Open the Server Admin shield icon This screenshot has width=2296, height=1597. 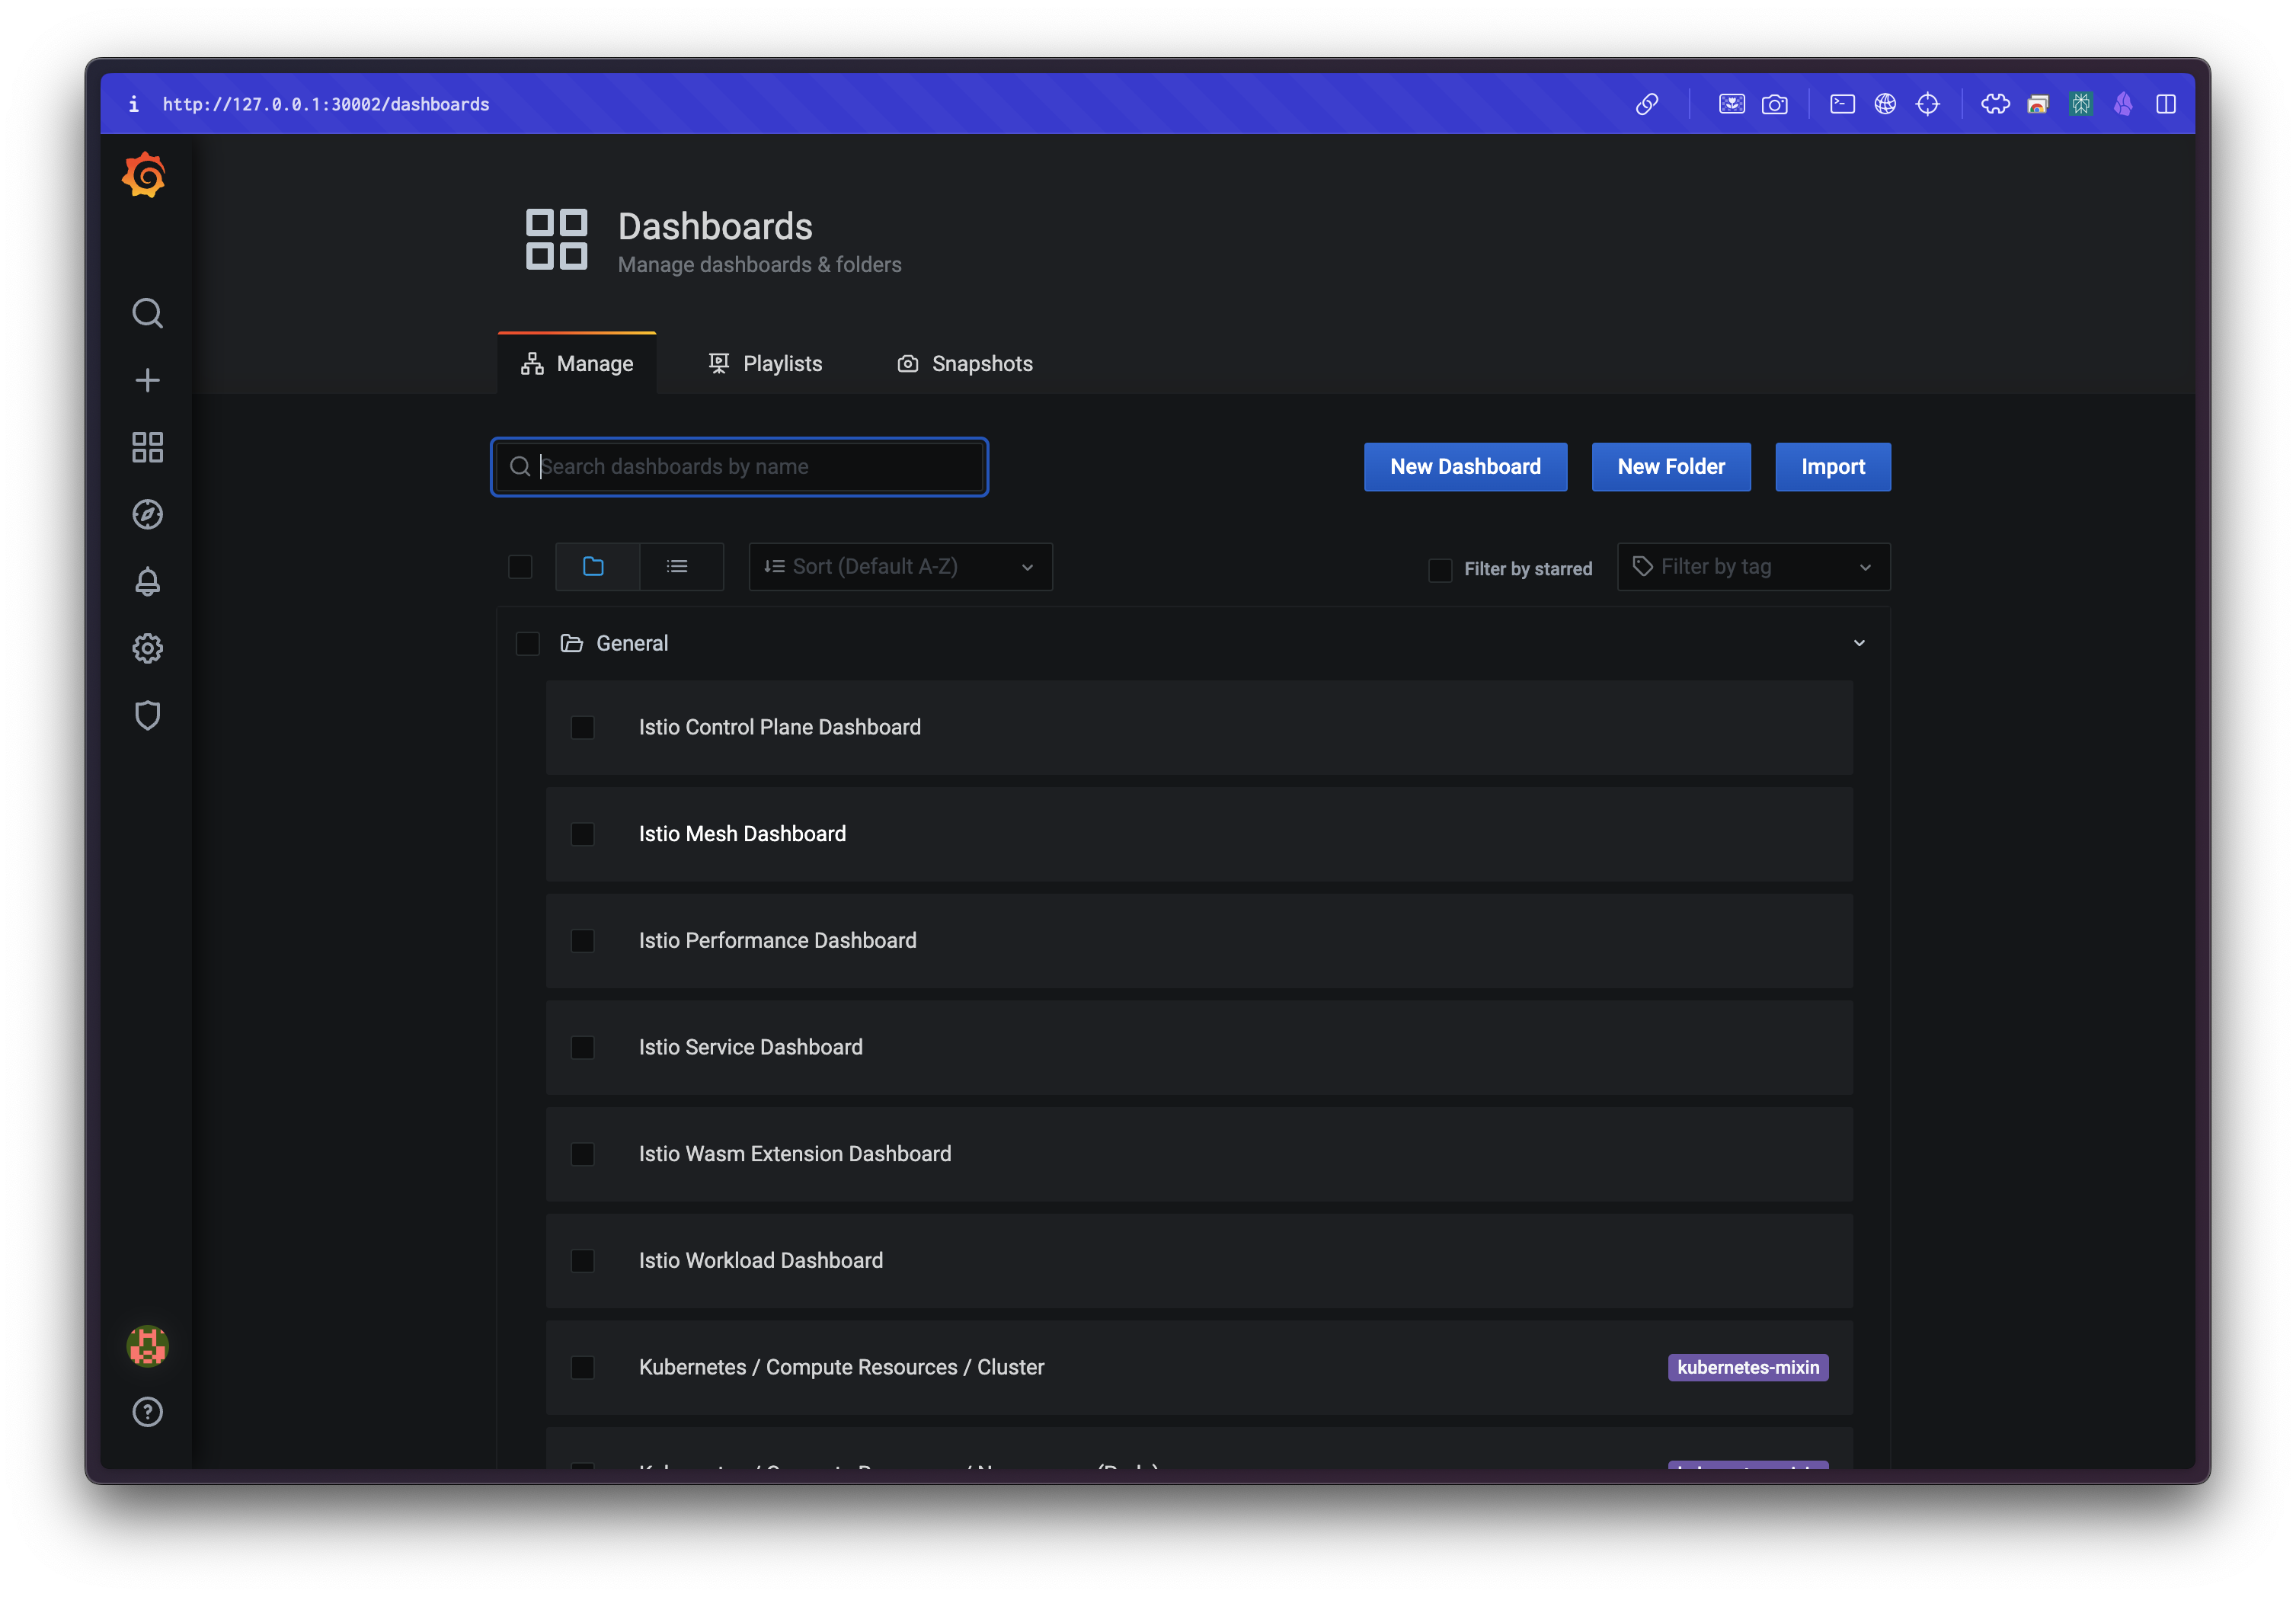click(x=147, y=715)
